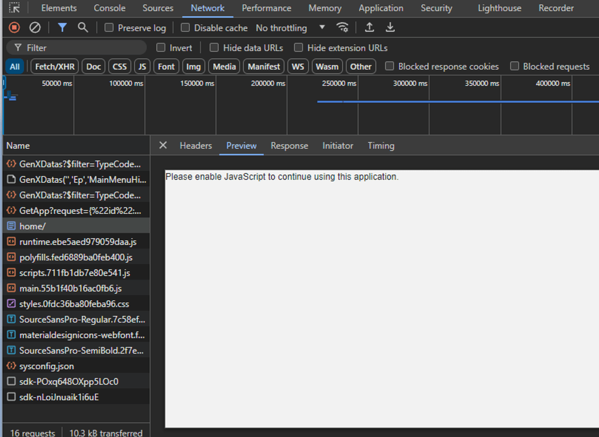Open the Response tab

[289, 145]
